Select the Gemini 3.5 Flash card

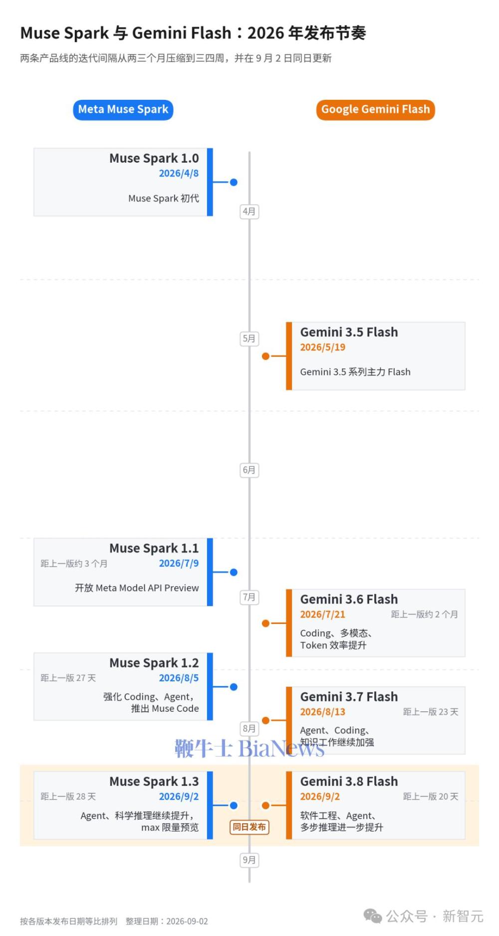[375, 356]
